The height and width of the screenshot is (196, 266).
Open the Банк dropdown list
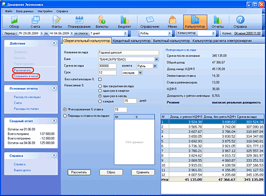pyautogui.click(x=156, y=59)
